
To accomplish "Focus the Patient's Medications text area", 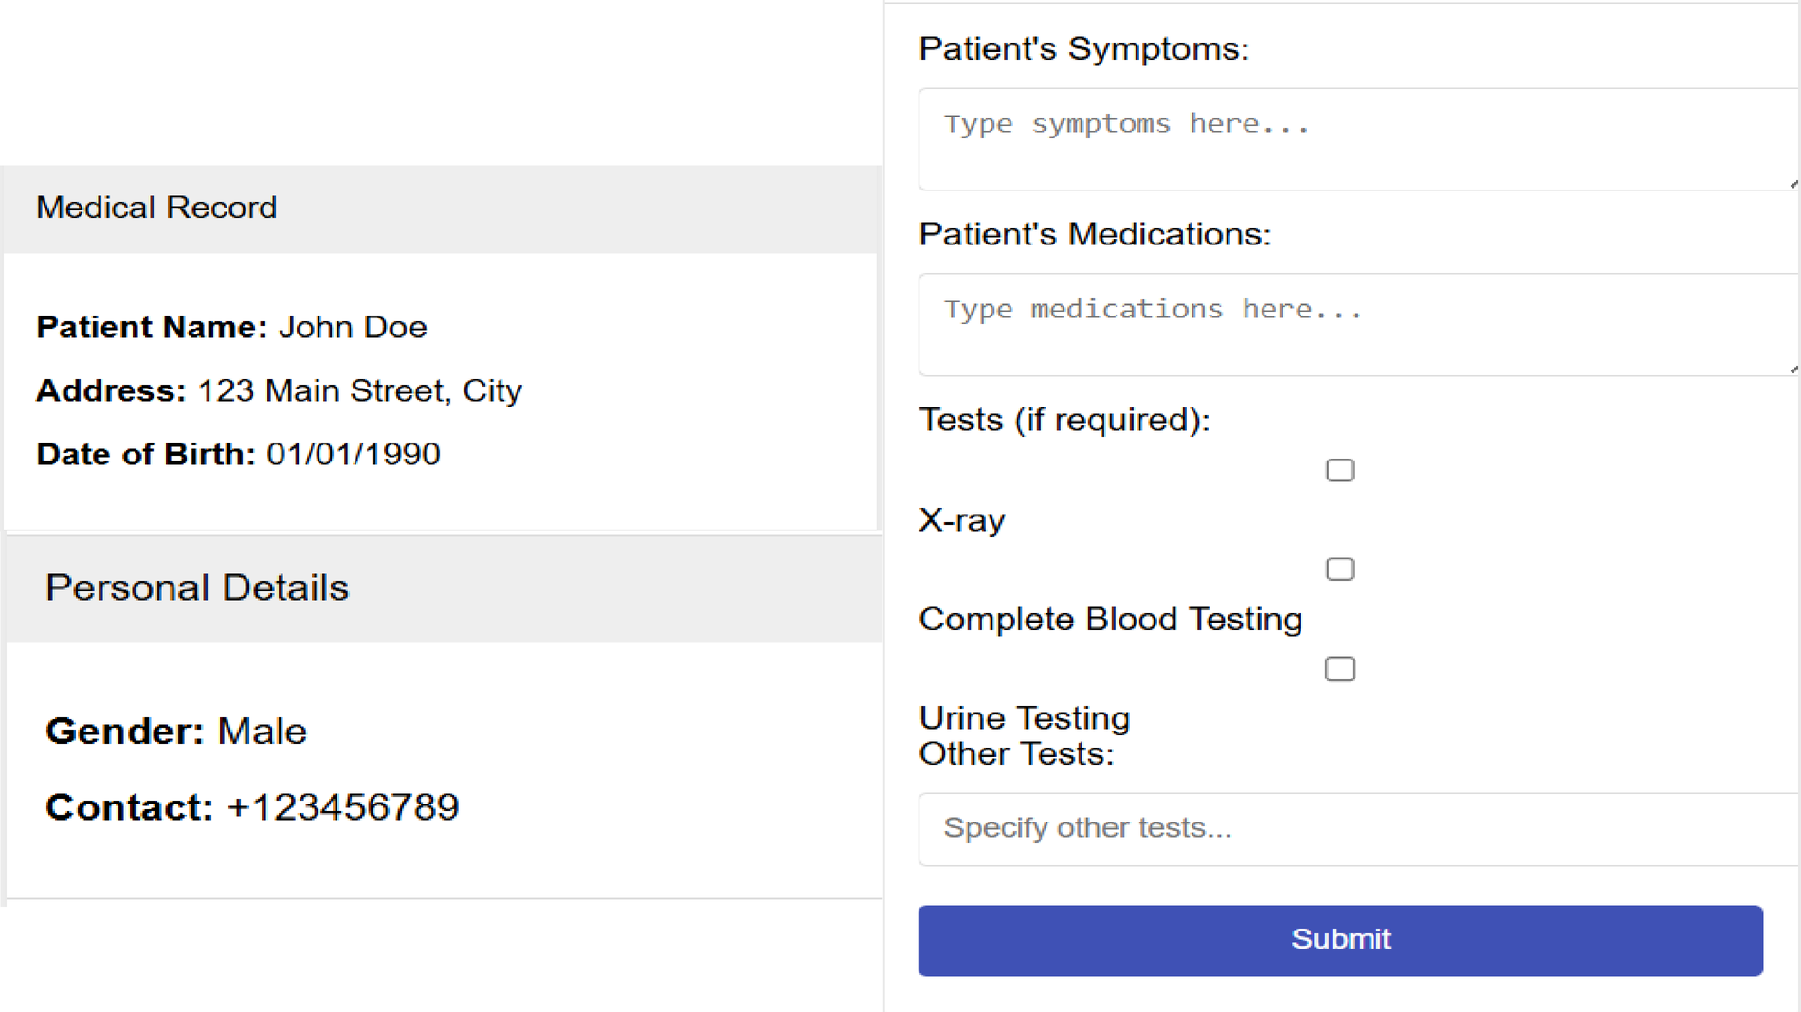I will [x=1355, y=325].
